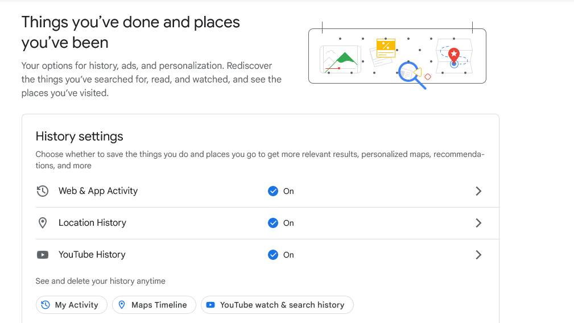The image size is (574, 323).
Task: Click the YouTube icon in watch history chip
Action: [210, 305]
